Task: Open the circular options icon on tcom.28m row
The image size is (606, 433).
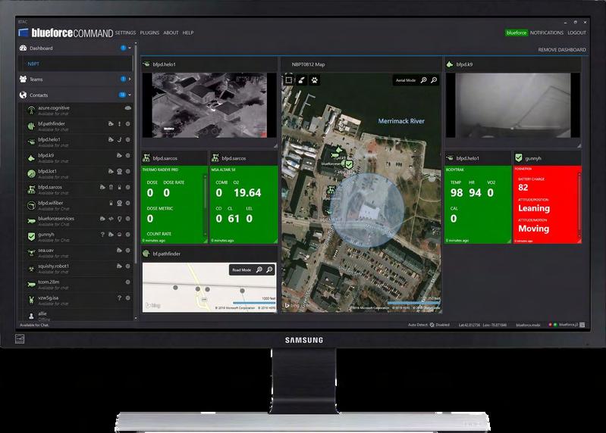Action: click(x=128, y=282)
